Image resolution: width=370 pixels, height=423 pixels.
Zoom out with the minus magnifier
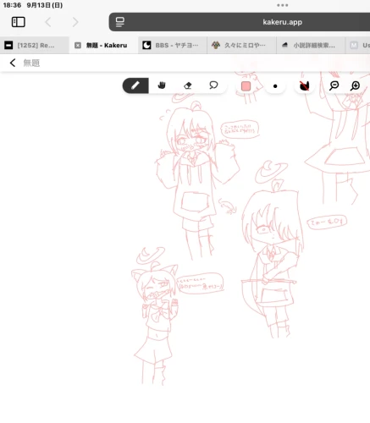pyautogui.click(x=334, y=85)
